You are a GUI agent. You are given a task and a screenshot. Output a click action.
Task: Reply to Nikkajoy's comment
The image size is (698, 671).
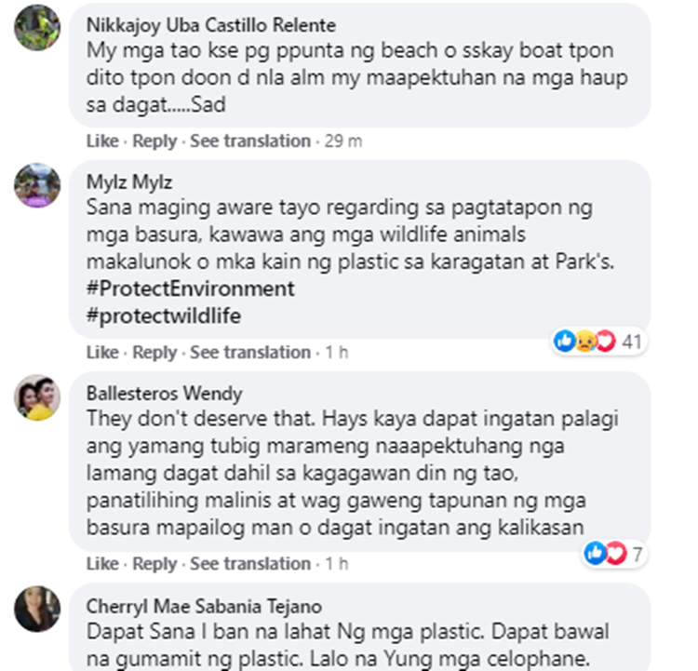tap(154, 141)
